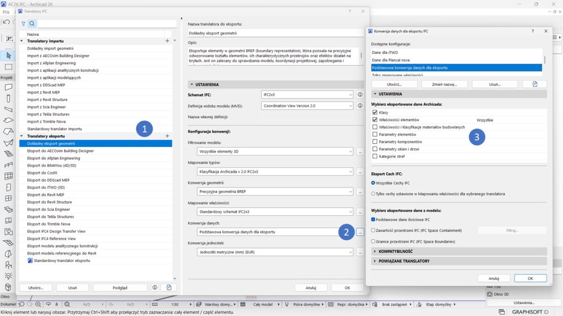Select the Slab tool in the toolbox
Screen dimensions: 563x316
(8, 121)
